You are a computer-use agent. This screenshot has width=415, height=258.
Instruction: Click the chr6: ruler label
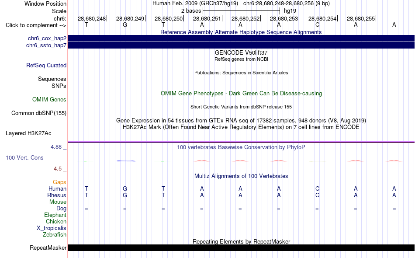(x=60, y=18)
